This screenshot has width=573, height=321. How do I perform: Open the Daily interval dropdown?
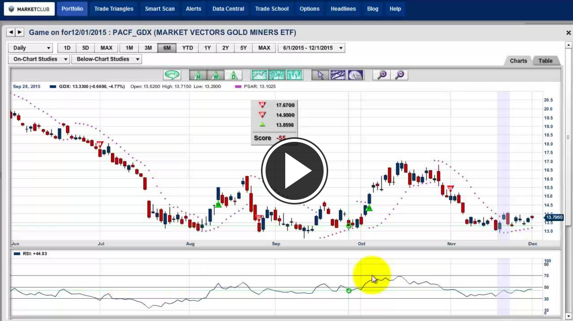31,48
